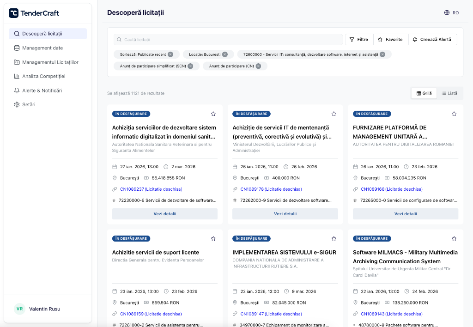The width and height of the screenshot is (473, 327).
Task: Remove the Locație: București filter chip
Action: click(225, 54)
